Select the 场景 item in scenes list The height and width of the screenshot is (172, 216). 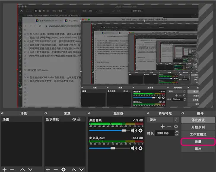21,119
